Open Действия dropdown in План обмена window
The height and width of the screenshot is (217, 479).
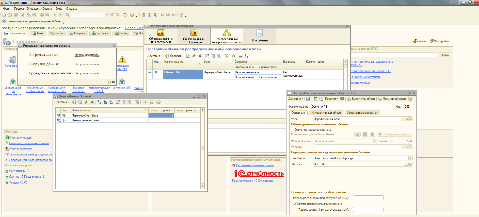[x=62, y=102]
